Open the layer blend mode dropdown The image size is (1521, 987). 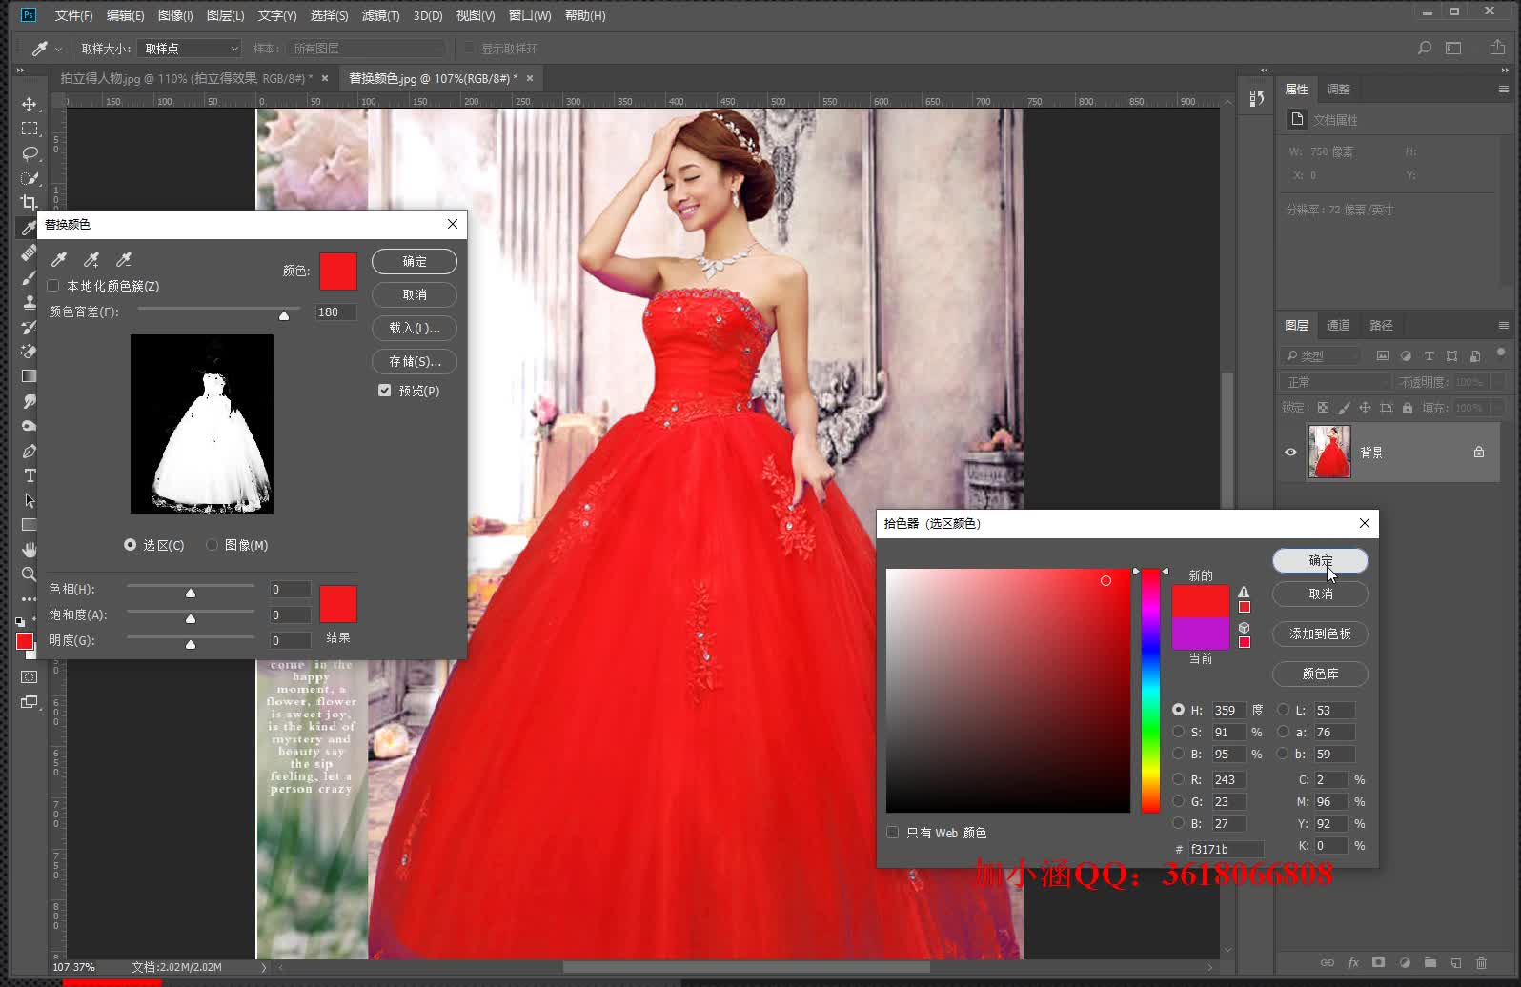(x=1335, y=382)
